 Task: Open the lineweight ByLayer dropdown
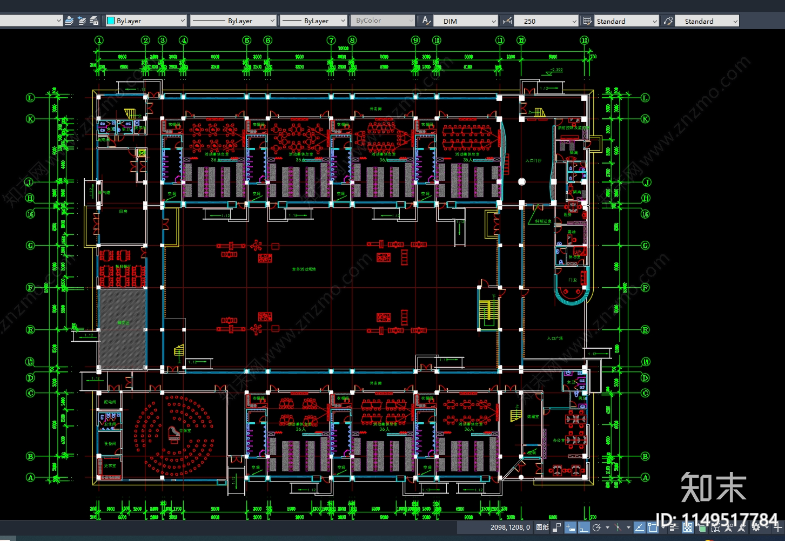[313, 21]
